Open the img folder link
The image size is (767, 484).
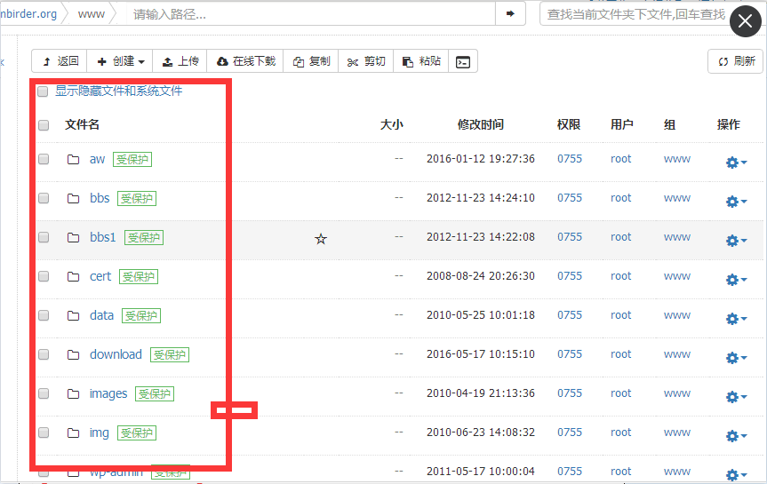(x=100, y=433)
